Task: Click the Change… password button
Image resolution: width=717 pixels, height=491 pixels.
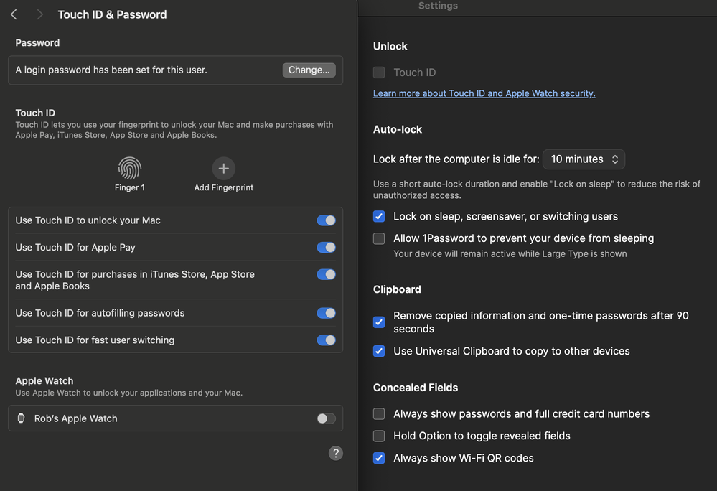Action: pos(309,70)
